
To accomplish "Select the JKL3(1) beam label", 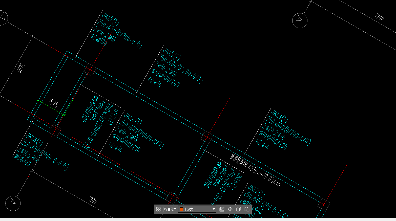I will pos(279,116).
